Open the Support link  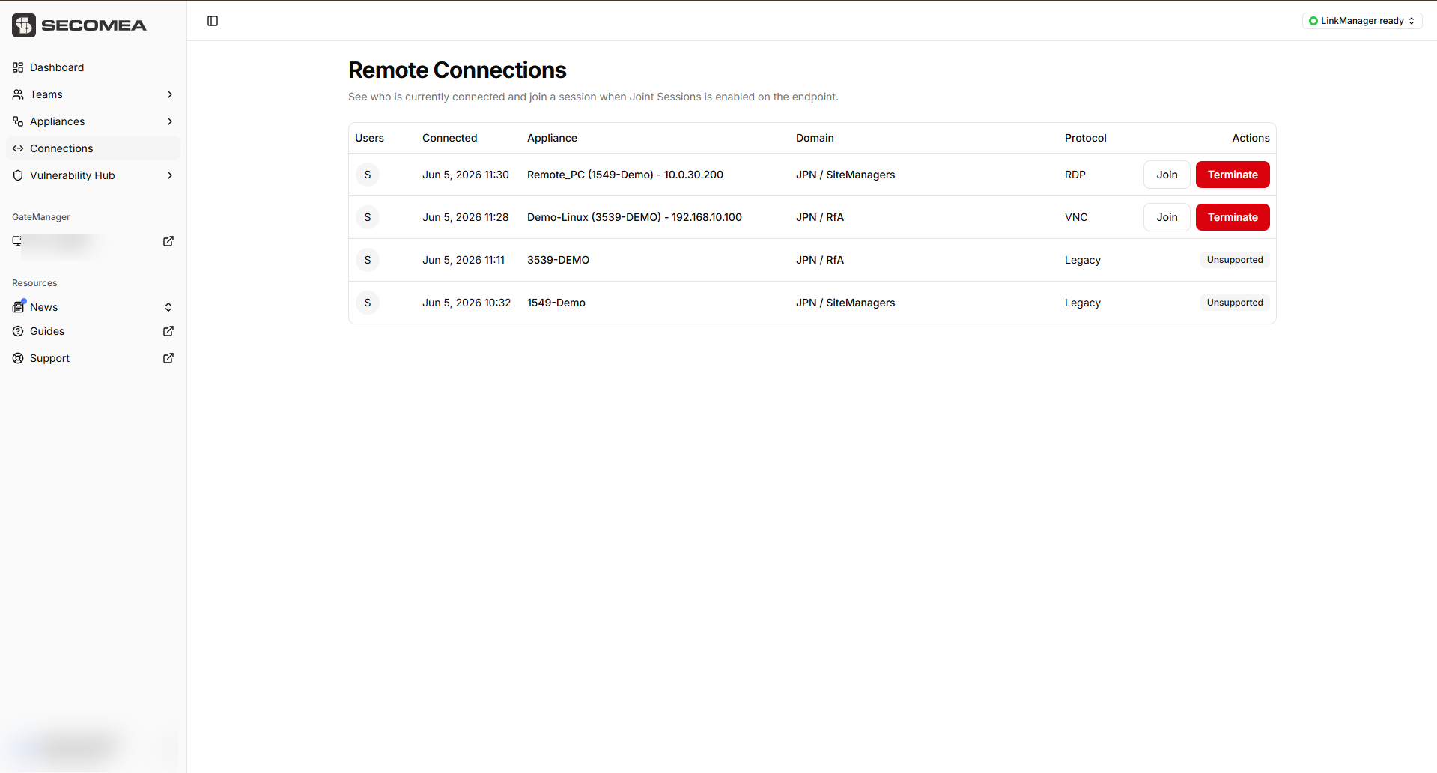93,358
